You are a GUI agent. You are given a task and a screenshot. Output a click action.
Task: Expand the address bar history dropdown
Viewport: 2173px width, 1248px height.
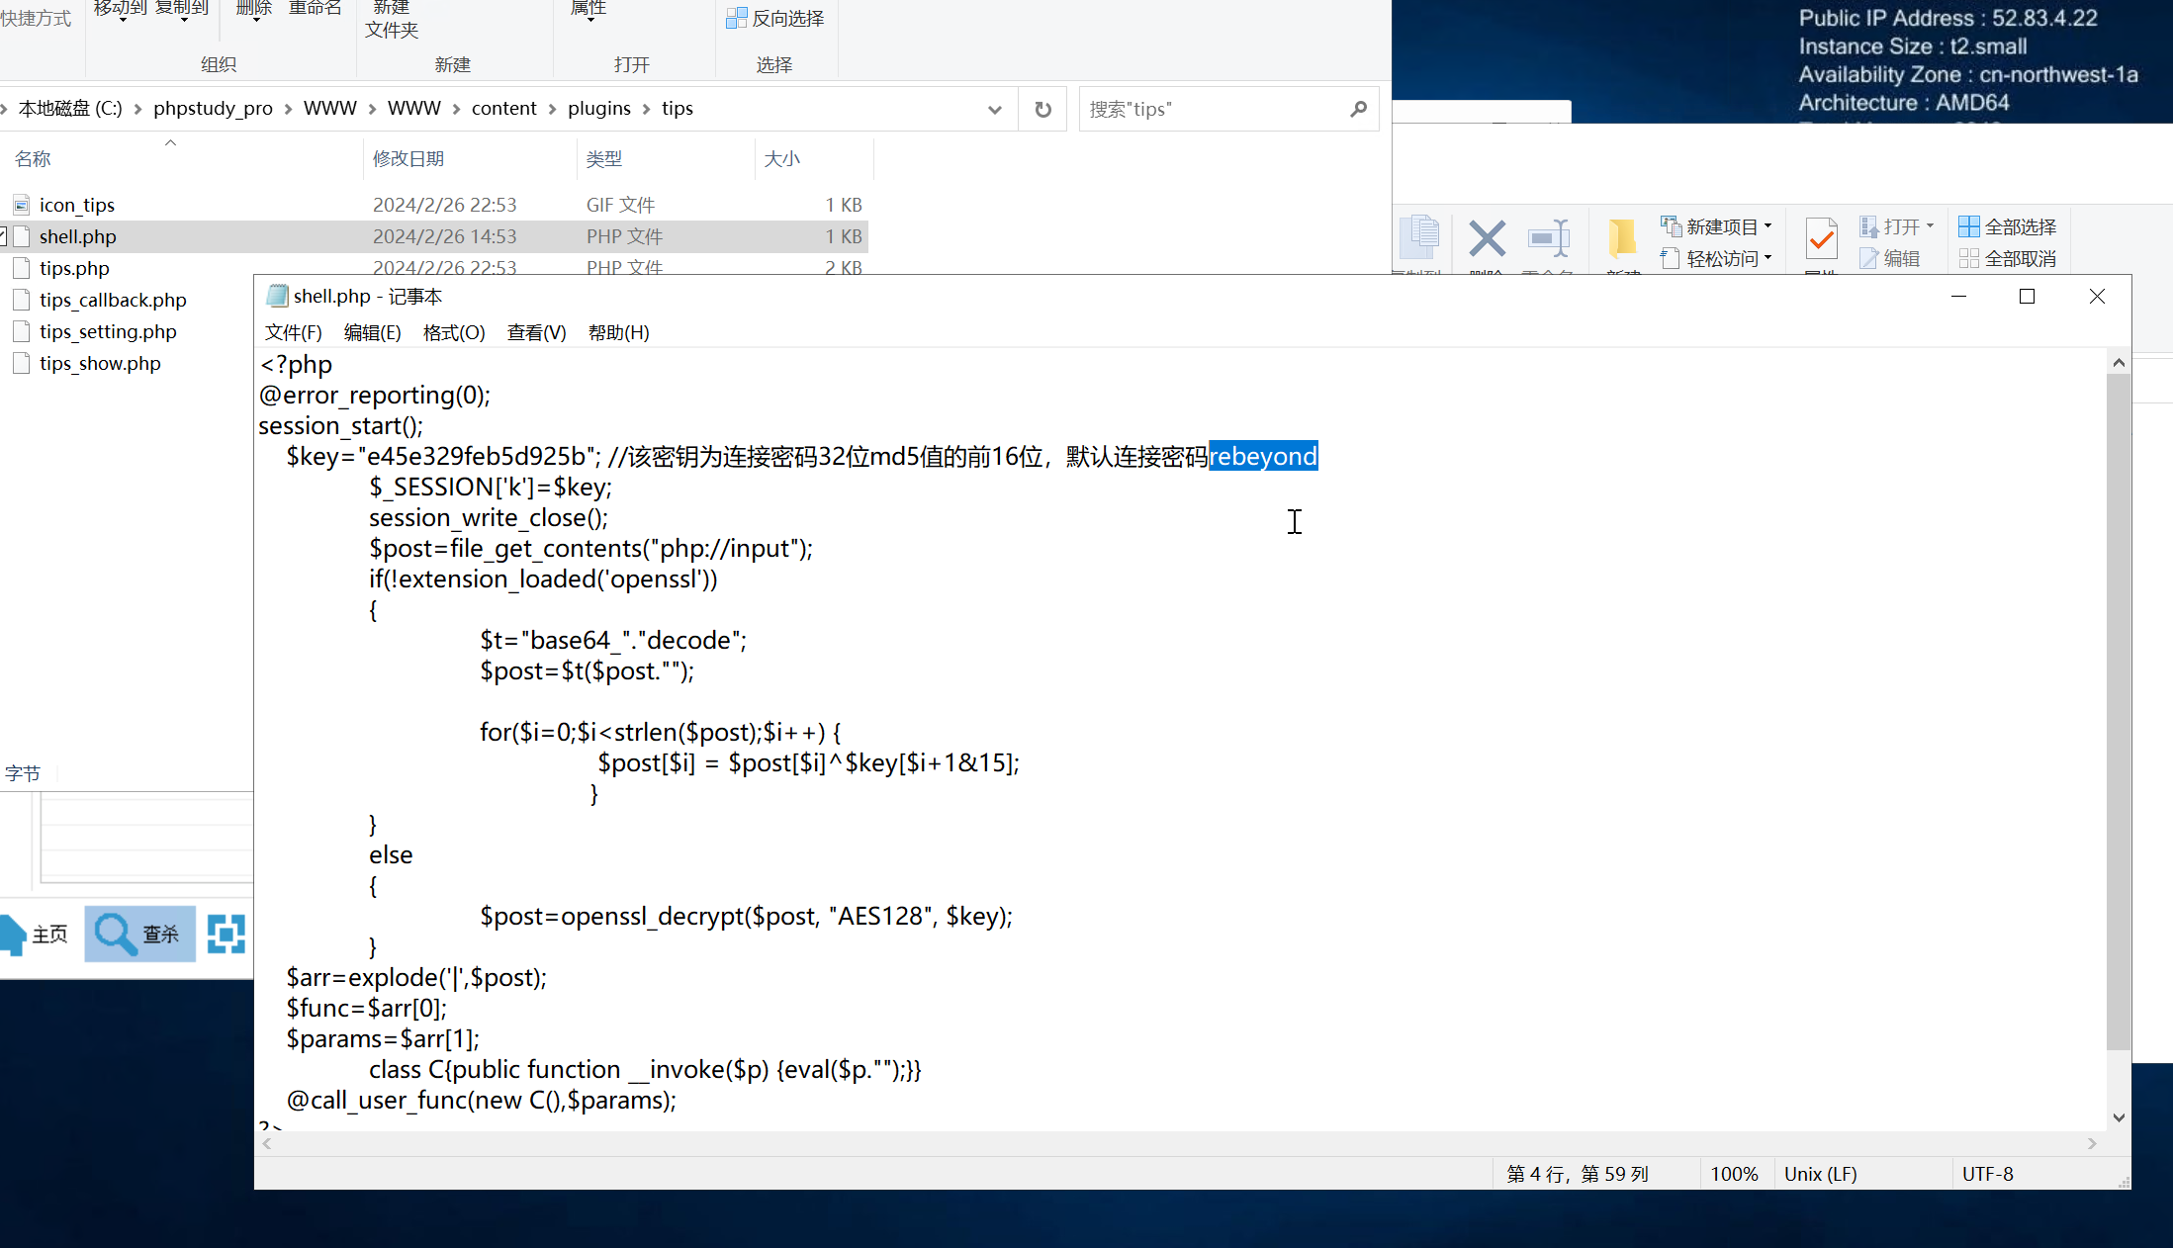994,109
